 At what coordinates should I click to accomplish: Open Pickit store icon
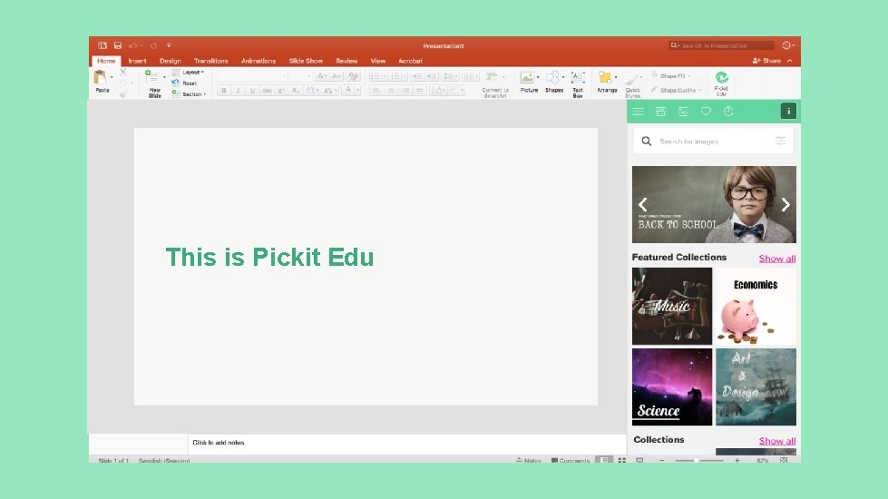(660, 112)
